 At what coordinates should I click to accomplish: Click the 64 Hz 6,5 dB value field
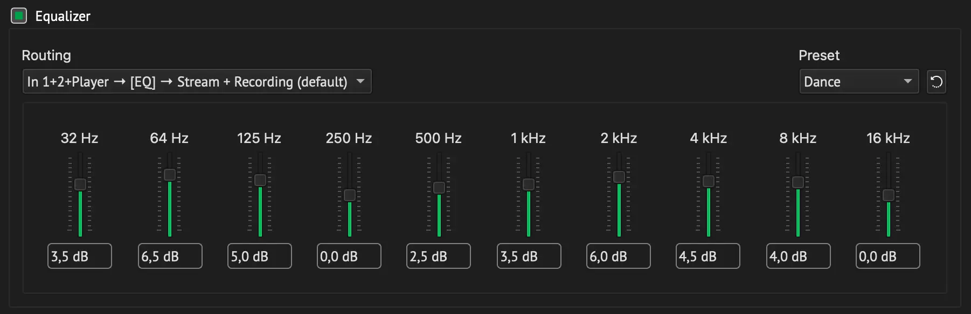[170, 256]
